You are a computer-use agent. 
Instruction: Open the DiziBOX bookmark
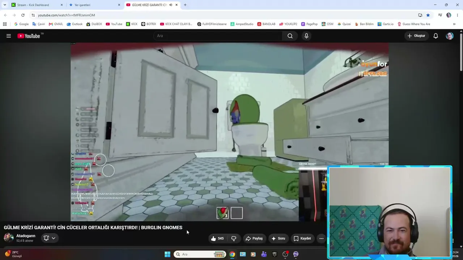[94, 24]
